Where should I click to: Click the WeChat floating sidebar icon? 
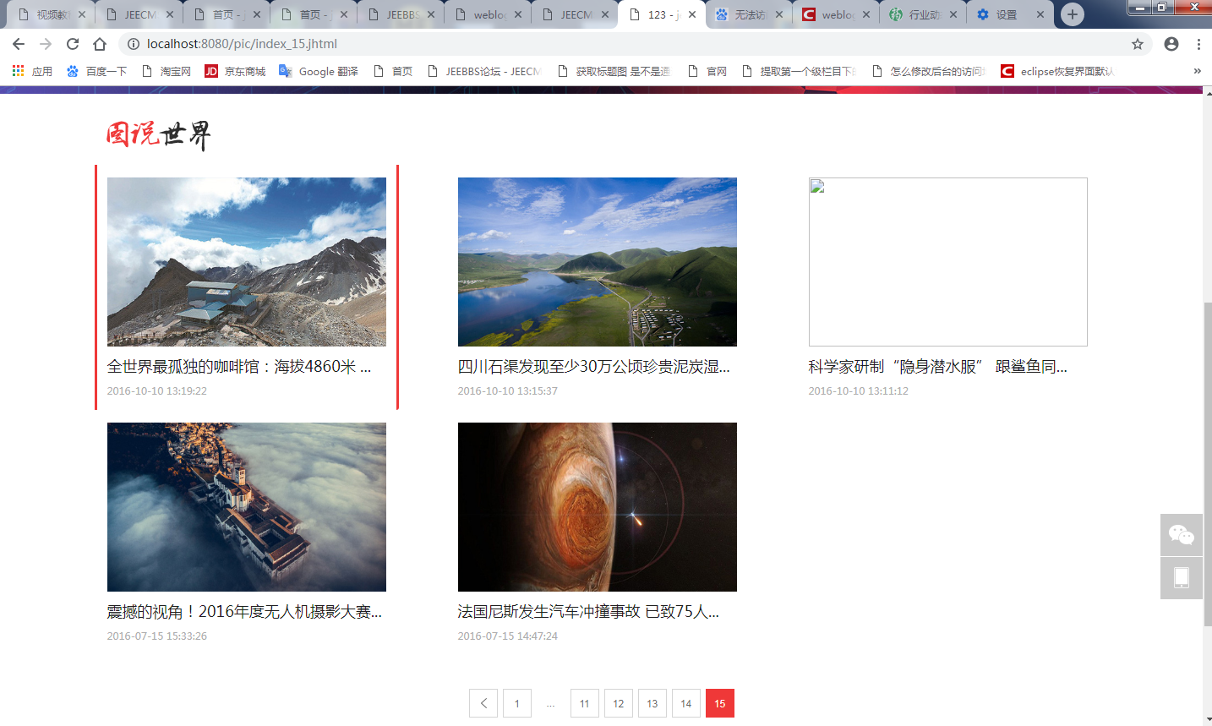pos(1182,535)
